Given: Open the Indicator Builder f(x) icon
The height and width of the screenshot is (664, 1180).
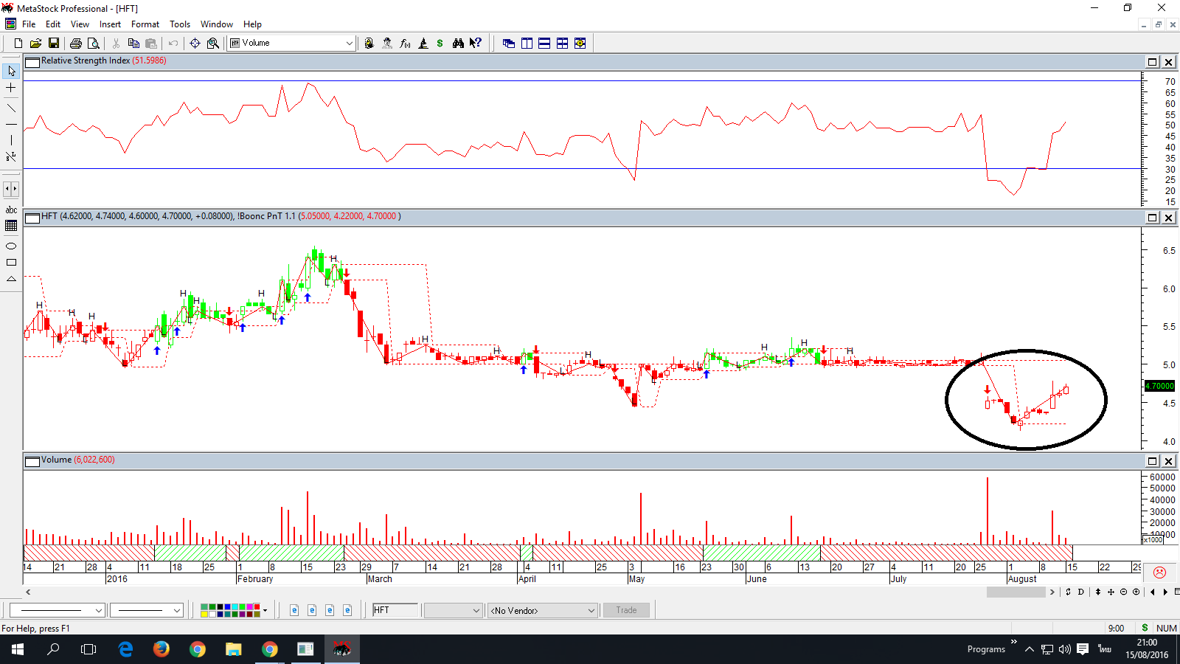Looking at the screenshot, I should coord(405,44).
